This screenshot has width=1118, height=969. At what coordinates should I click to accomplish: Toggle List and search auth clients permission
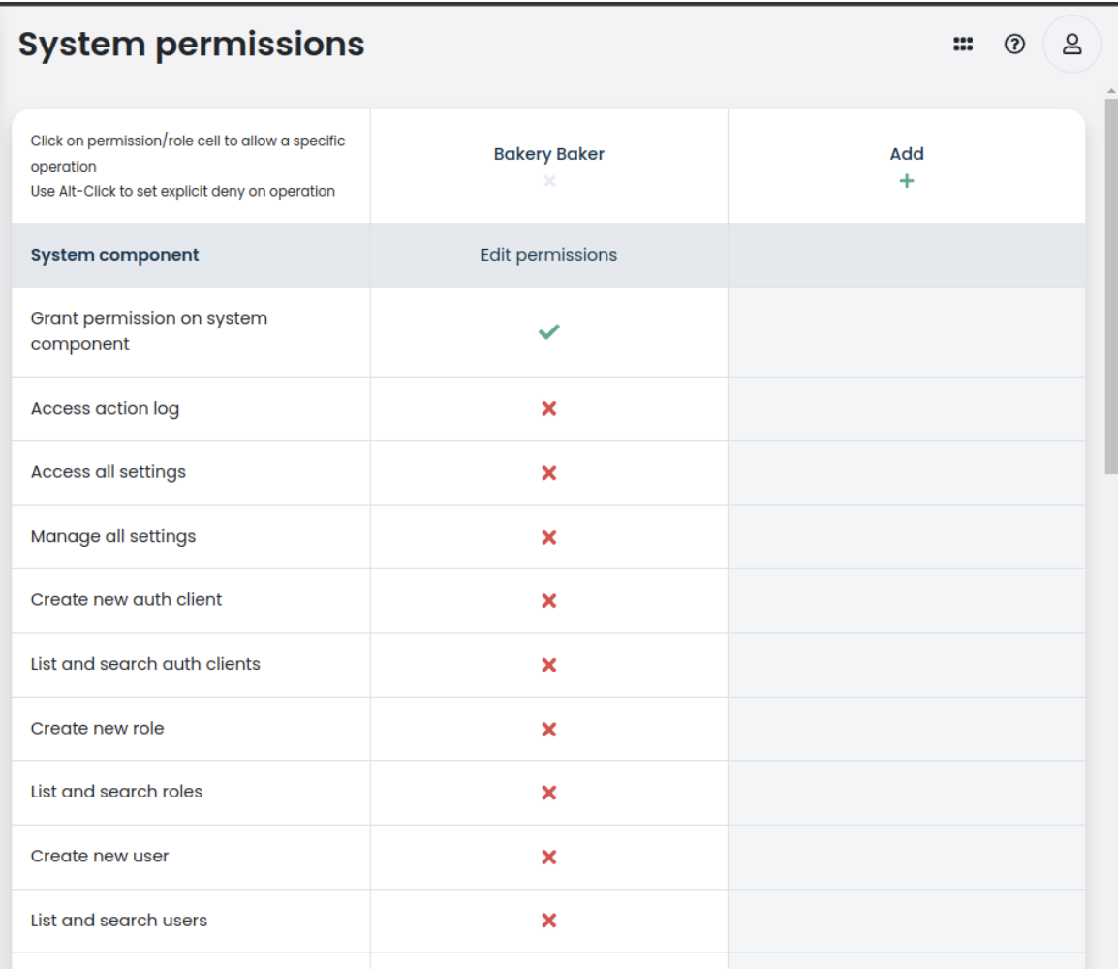coord(549,665)
